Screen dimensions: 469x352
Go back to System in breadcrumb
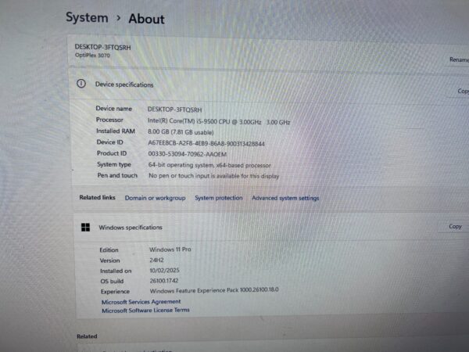click(x=87, y=17)
